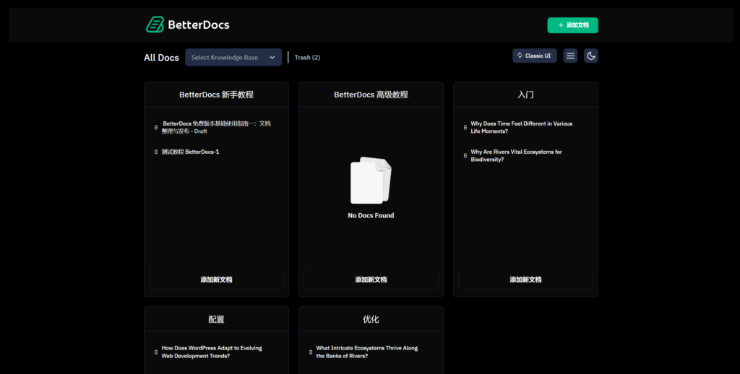The width and height of the screenshot is (740, 374).
Task: Grab drag handle of Time Feel Different doc
Action: tap(465, 127)
